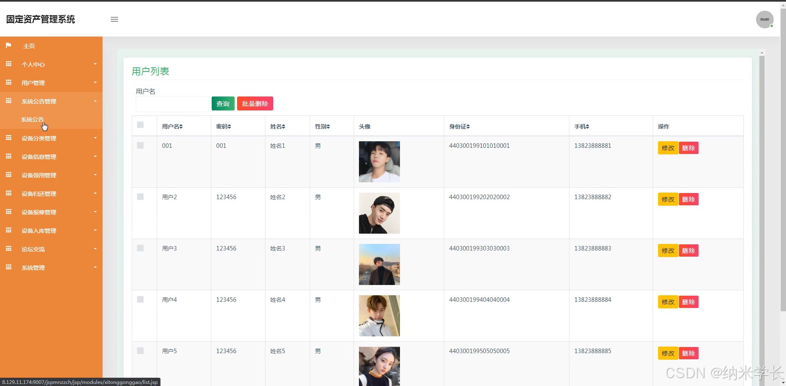Sort table by 性别 column arrows

[328, 126]
